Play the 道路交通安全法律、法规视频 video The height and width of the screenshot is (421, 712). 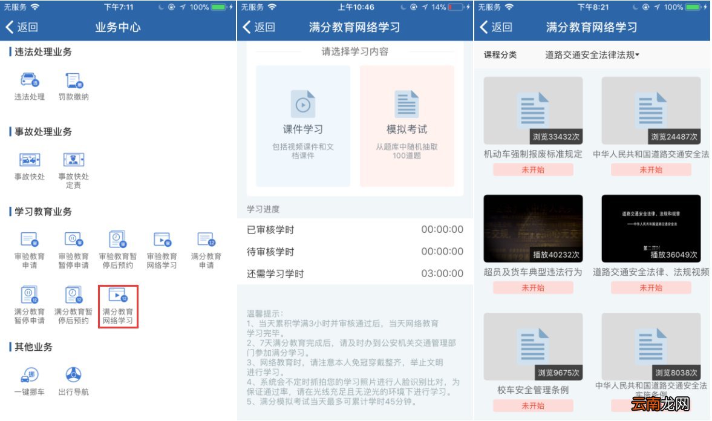coord(651,229)
